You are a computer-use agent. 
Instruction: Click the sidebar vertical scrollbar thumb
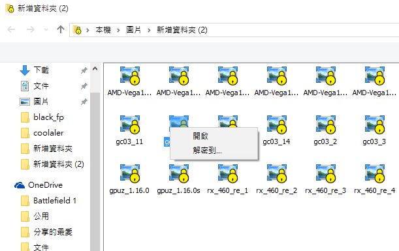click(x=95, y=171)
